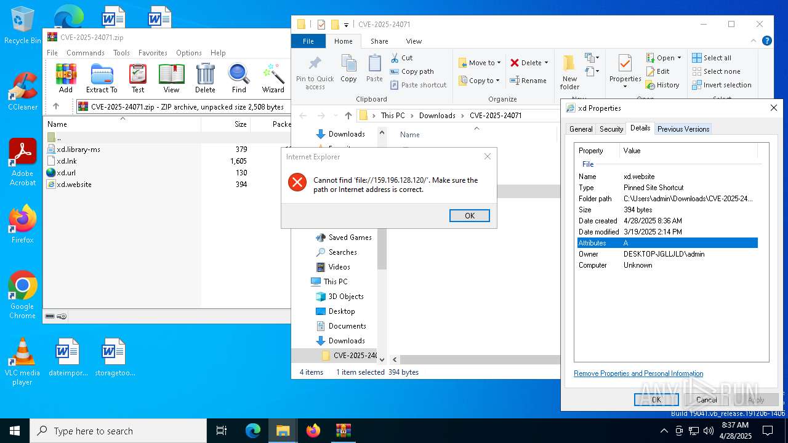Viewport: 788px width, 443px height.
Task: Close the Internet Explorer error dialog
Action: 488,156
